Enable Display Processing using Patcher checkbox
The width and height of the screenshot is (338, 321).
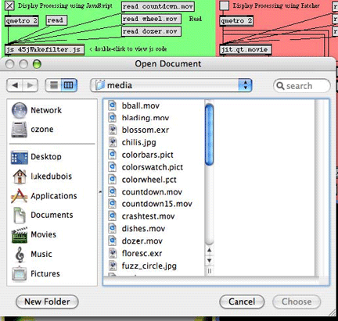pos(225,5)
